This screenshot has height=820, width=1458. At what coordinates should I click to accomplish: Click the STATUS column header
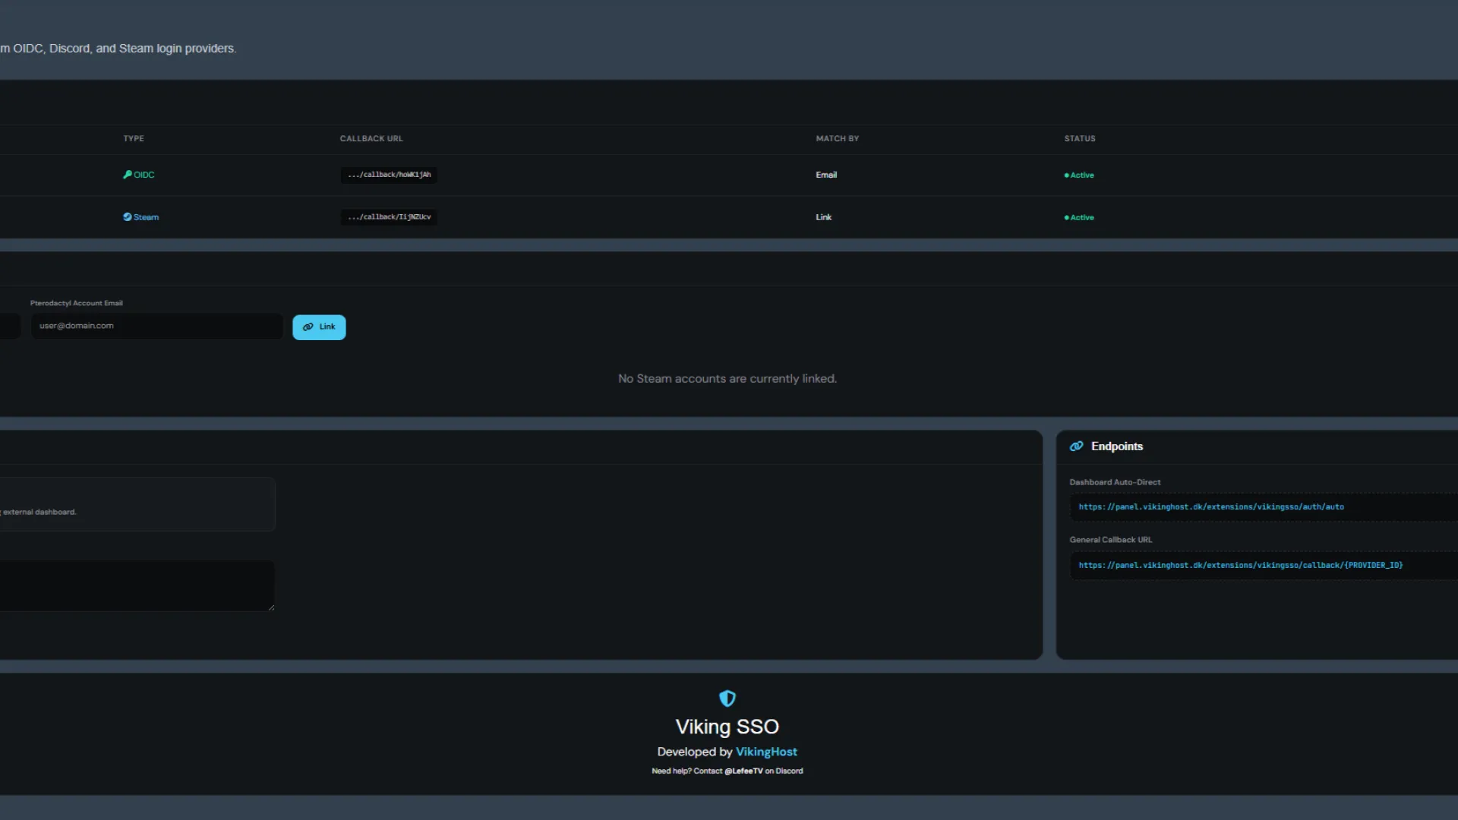[x=1079, y=139]
